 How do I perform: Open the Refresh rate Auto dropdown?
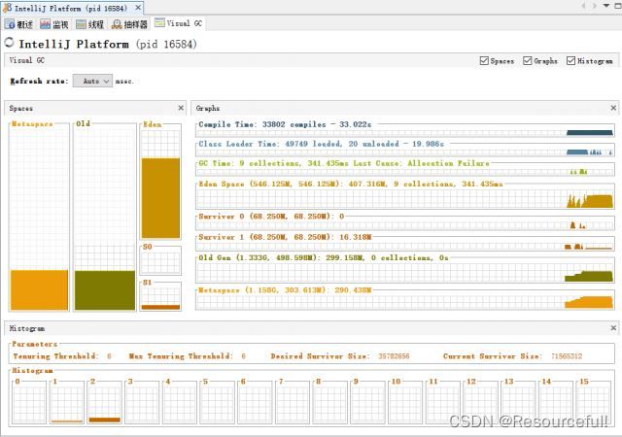click(x=92, y=81)
